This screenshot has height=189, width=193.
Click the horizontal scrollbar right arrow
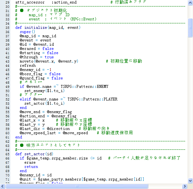coord(185,186)
